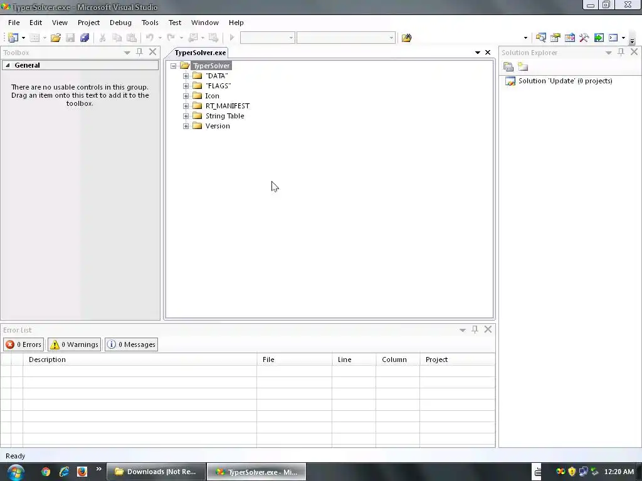The image size is (642, 481).
Task: Open the Properties Window toolbar icon
Action: [x=555, y=38]
